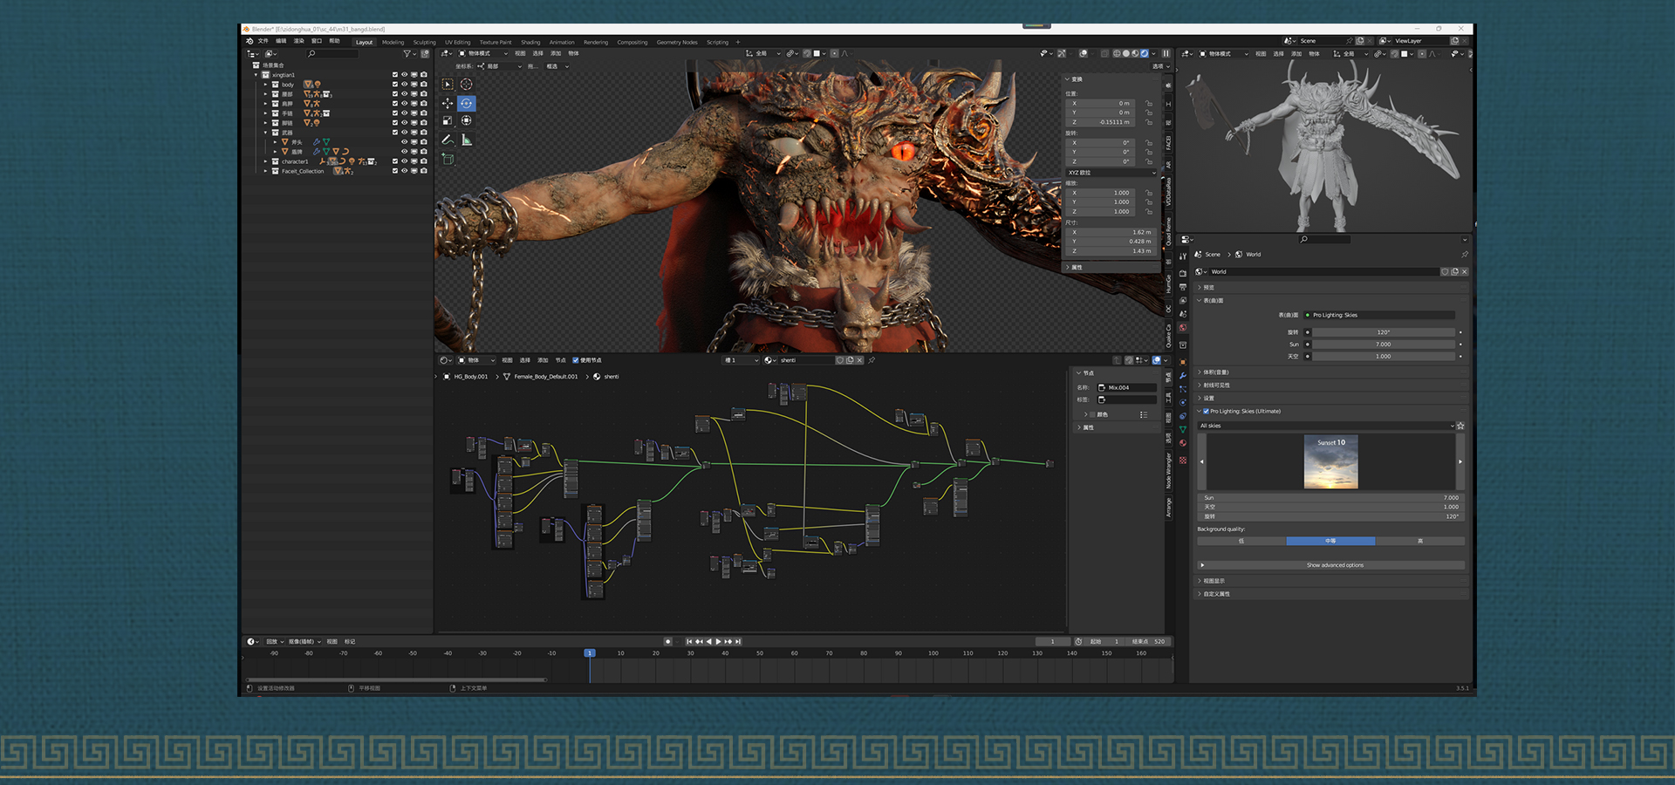Hide the xingtian1 collection with eye icon
This screenshot has width=1675, height=785.
[x=405, y=75]
